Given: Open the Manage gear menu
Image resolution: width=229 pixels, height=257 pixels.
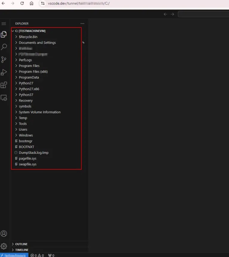Looking at the screenshot, I should point(4,246).
